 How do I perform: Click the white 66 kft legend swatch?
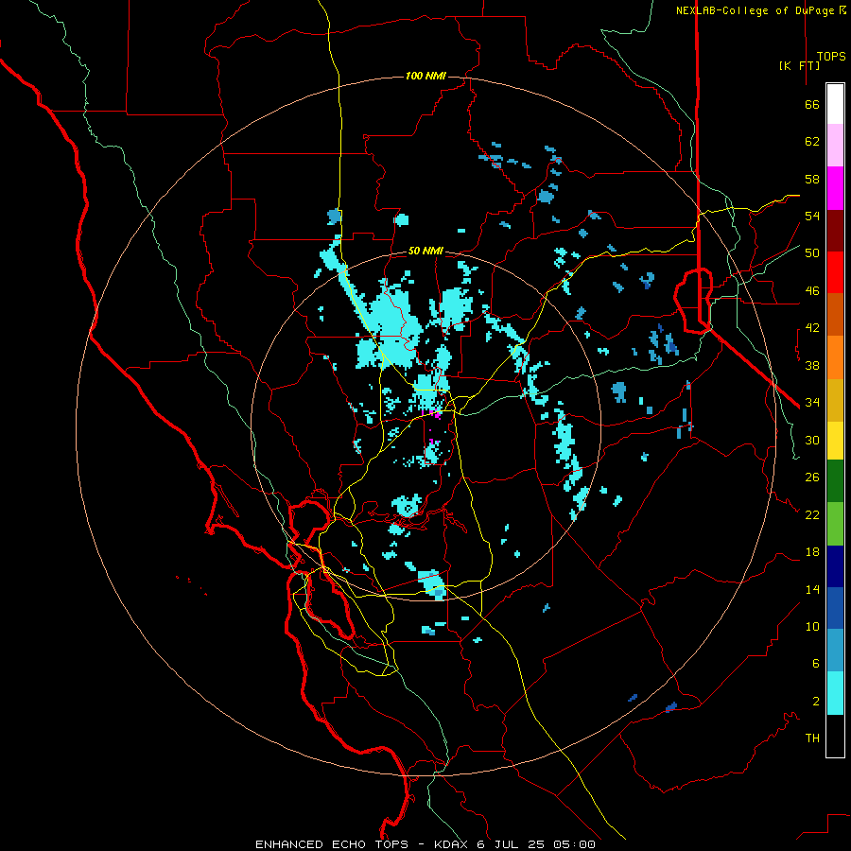[835, 104]
